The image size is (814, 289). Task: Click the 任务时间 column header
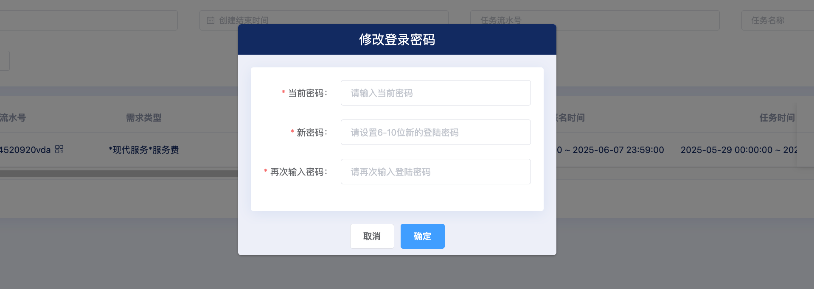[777, 118]
